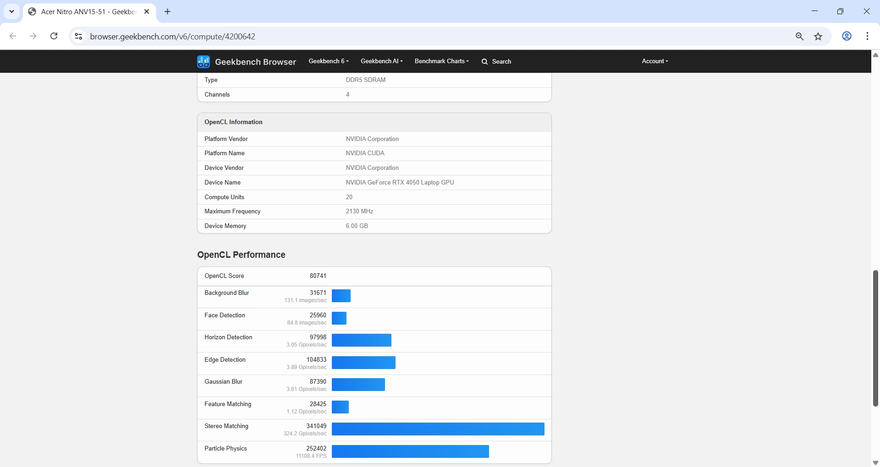
Task: Click the Geekbench logo icon
Action: 203,61
